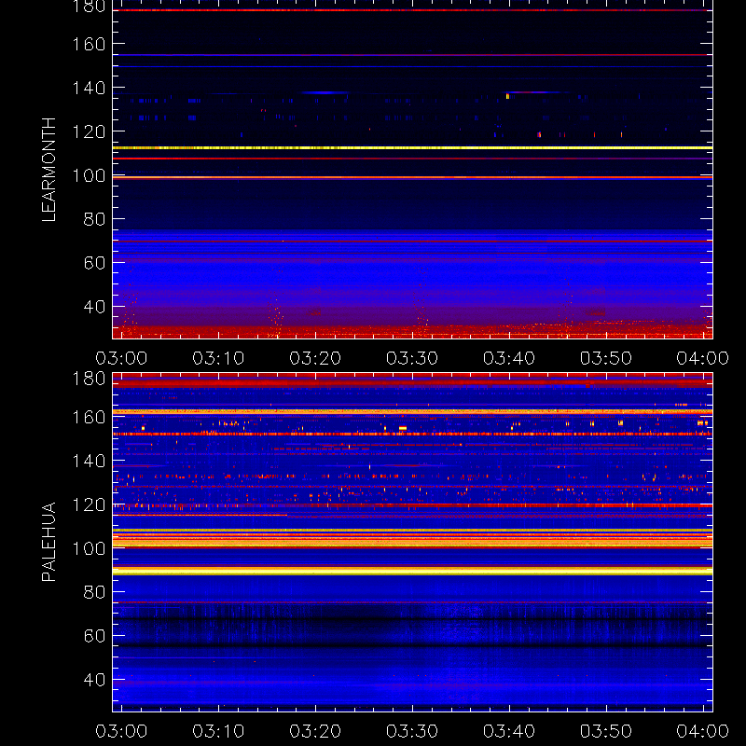
Task: Click 03:20 time label under PALEHUA plot
Action: pos(315,731)
